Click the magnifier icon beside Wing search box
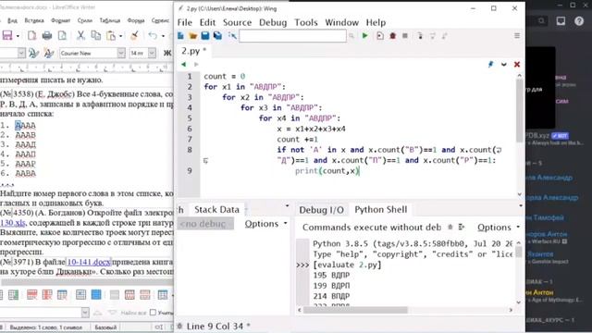 351,36
